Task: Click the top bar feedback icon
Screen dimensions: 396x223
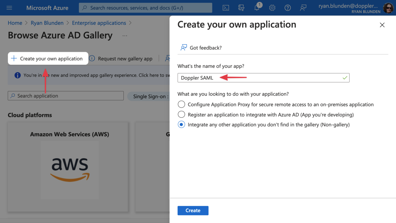Action: (x=303, y=8)
